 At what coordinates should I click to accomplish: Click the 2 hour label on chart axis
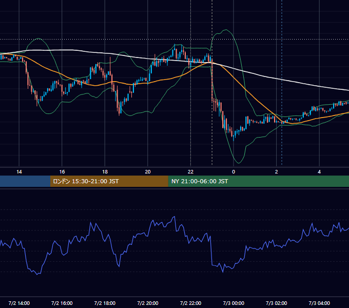click(277, 172)
